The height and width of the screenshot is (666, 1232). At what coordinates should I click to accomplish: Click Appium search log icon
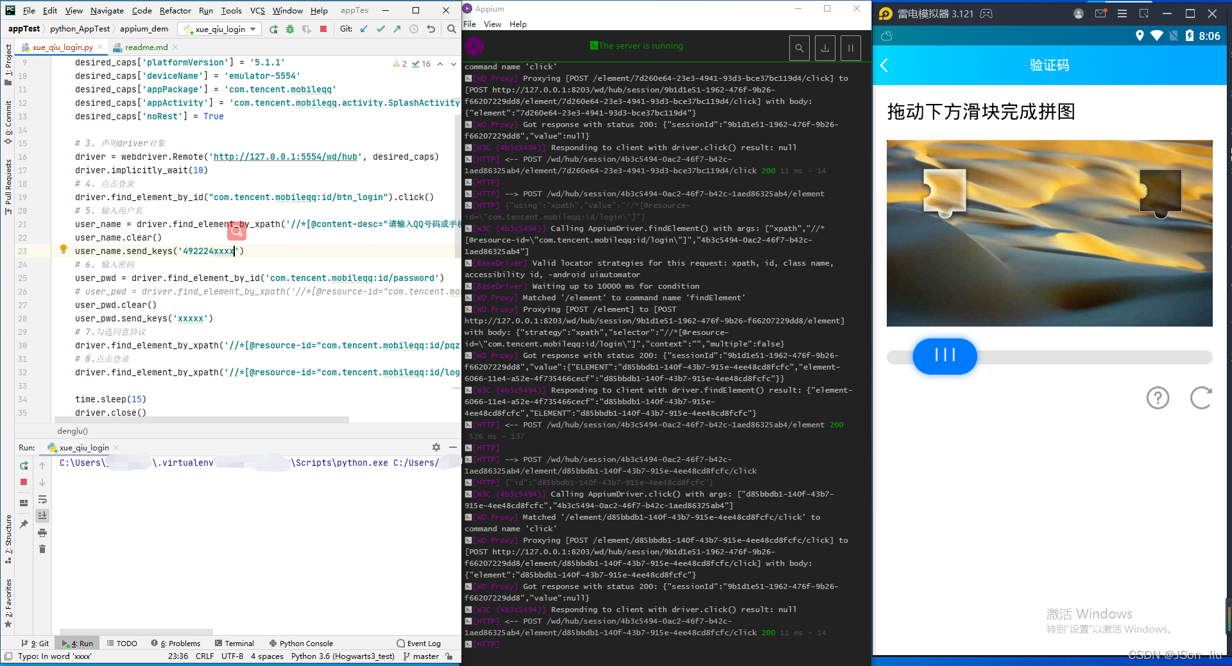[799, 47]
